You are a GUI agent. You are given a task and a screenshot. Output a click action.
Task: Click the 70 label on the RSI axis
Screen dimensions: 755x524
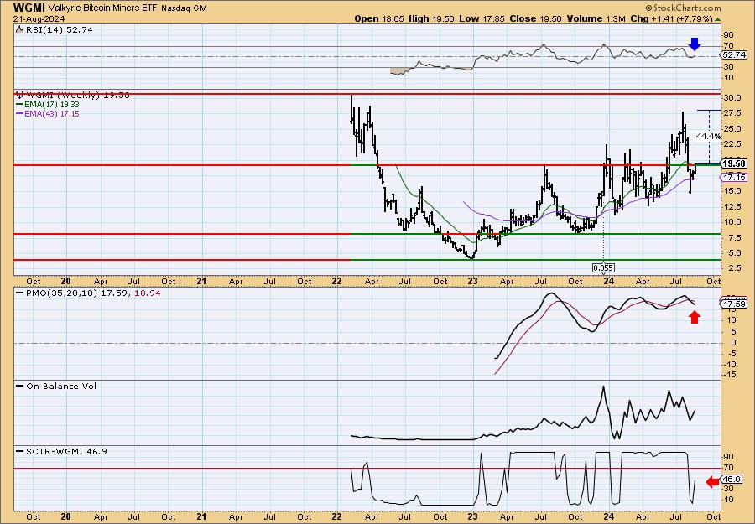pyautogui.click(x=728, y=47)
